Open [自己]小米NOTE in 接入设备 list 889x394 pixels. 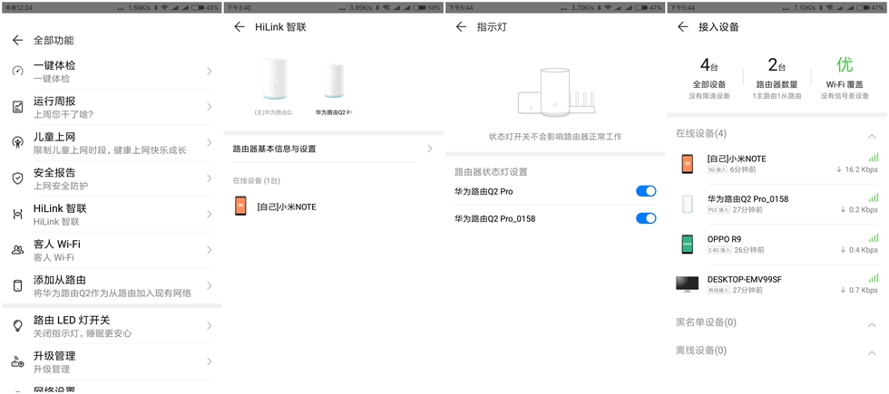(778, 164)
